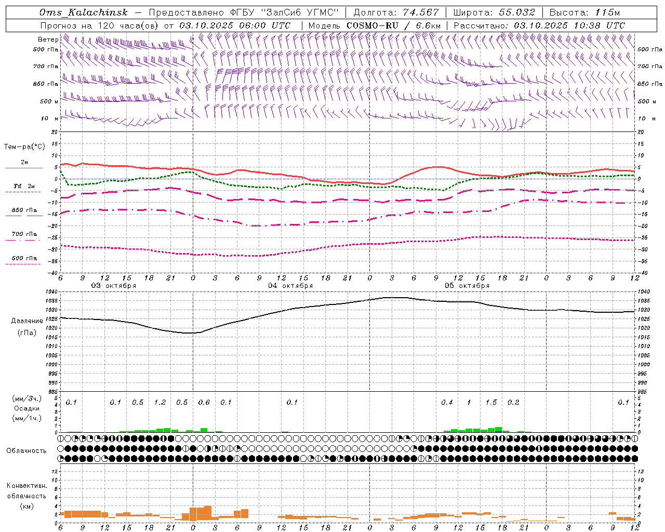Click the station name Oms_Kalachinsk
Image resolution: width=665 pixels, height=532 pixels.
tap(83, 12)
